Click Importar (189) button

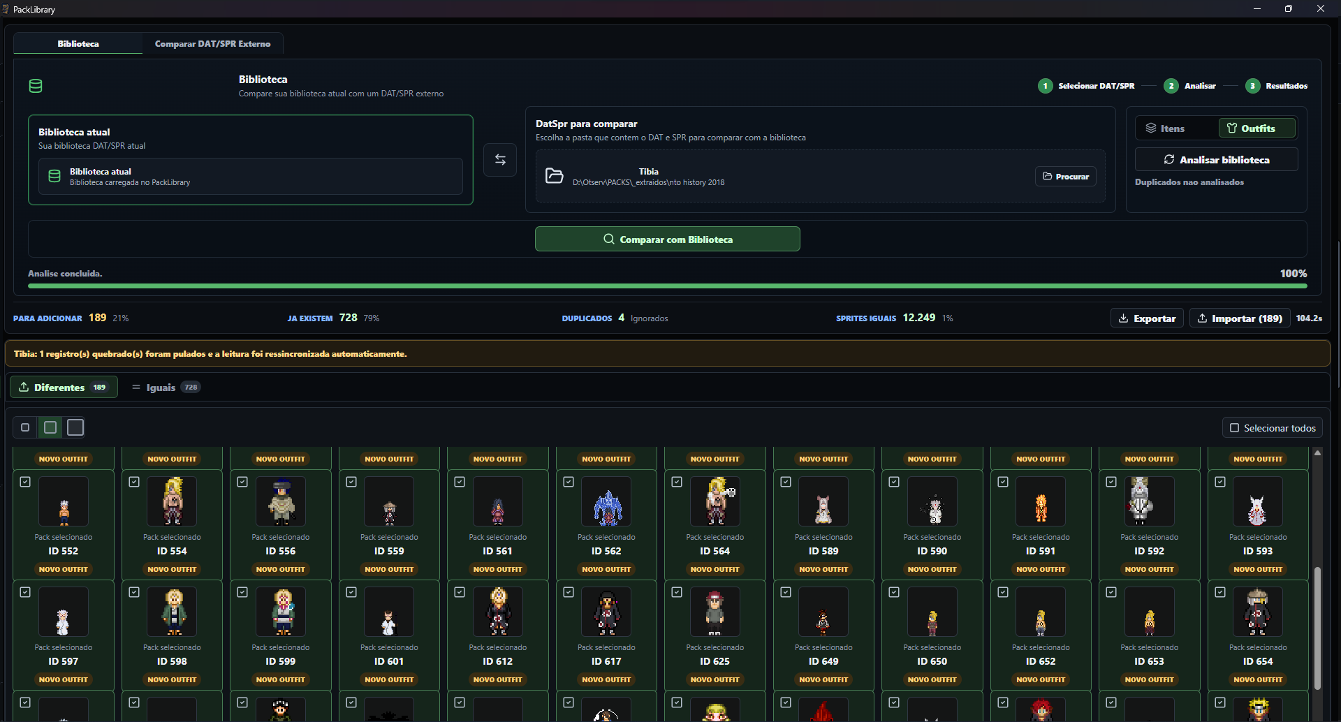(1239, 318)
